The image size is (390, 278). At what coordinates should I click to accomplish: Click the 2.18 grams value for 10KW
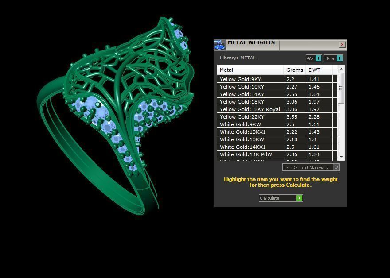tap(292, 139)
